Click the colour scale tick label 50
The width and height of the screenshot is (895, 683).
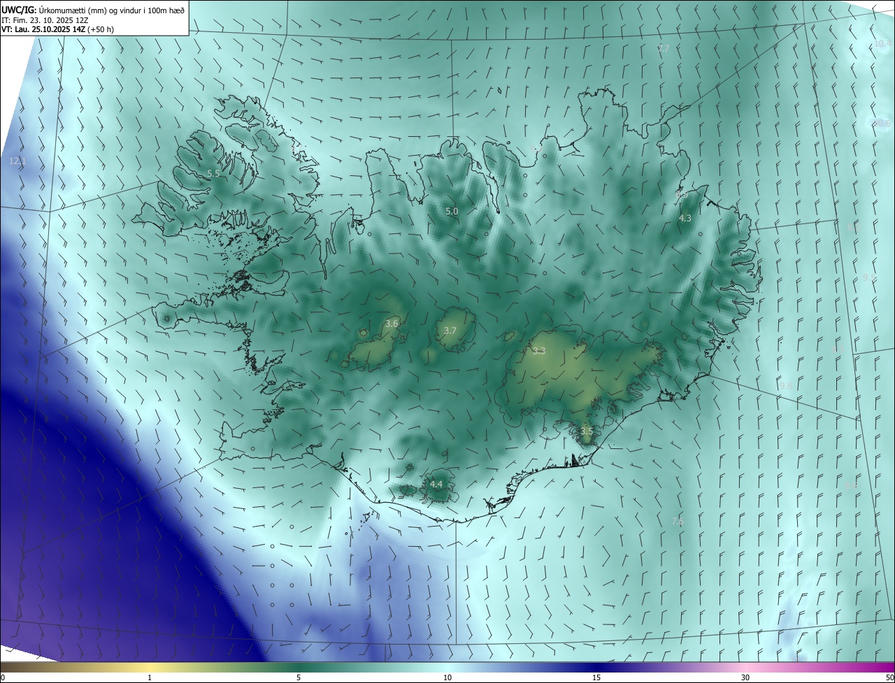pyautogui.click(x=889, y=677)
